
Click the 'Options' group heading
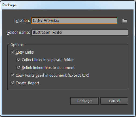coord(17,45)
